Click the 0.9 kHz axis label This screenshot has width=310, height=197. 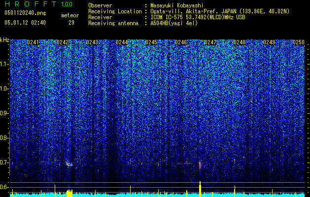4,113
